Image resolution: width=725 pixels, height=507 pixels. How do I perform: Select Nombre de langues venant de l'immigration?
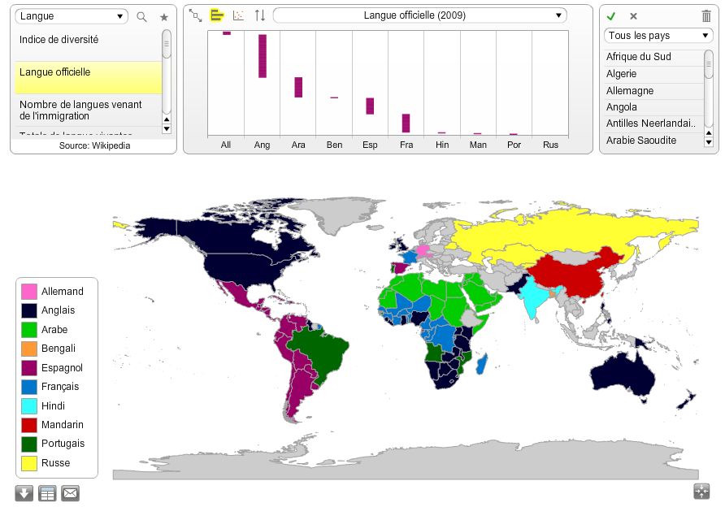pos(89,110)
